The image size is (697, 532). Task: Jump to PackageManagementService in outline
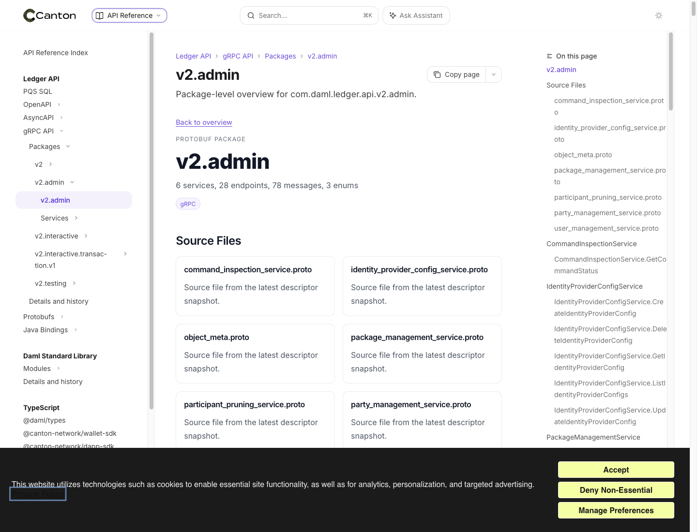(593, 437)
